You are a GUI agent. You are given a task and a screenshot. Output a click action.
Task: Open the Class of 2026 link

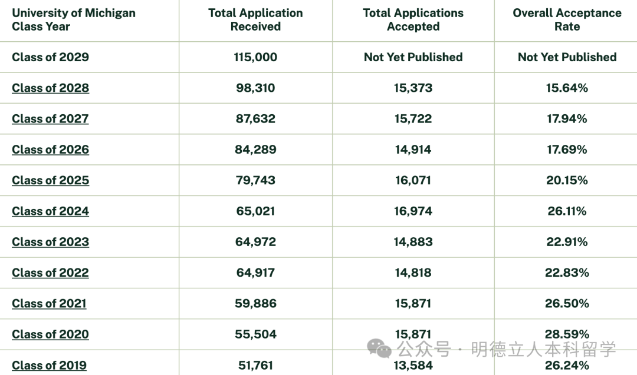coord(50,150)
